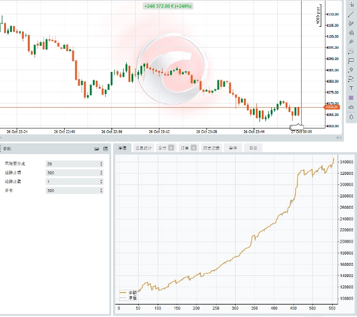The height and width of the screenshot is (317, 357).
Task: Click the dotted horizontal lines tool
Action: point(351,51)
